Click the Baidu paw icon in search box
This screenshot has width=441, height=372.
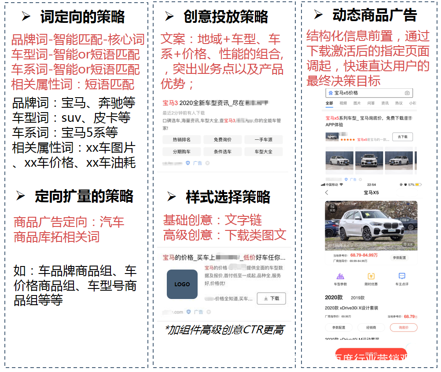(x=331, y=93)
